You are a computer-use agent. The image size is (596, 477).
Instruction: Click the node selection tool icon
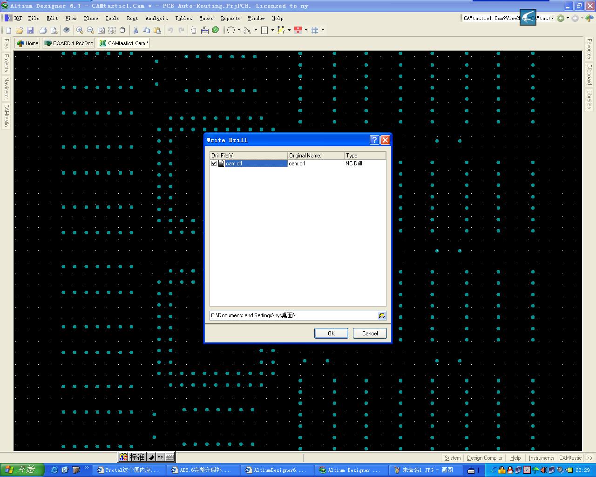(247, 30)
